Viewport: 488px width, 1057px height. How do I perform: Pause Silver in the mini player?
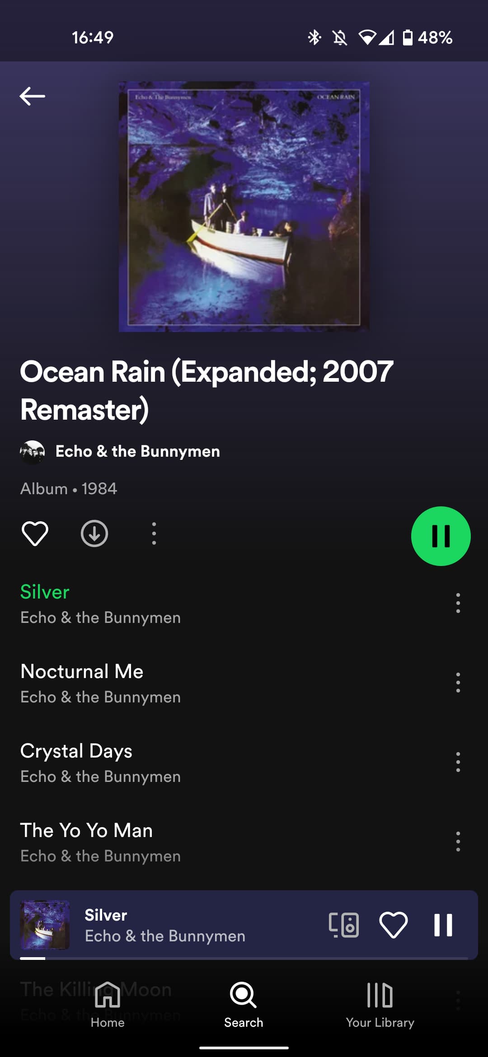[443, 925]
